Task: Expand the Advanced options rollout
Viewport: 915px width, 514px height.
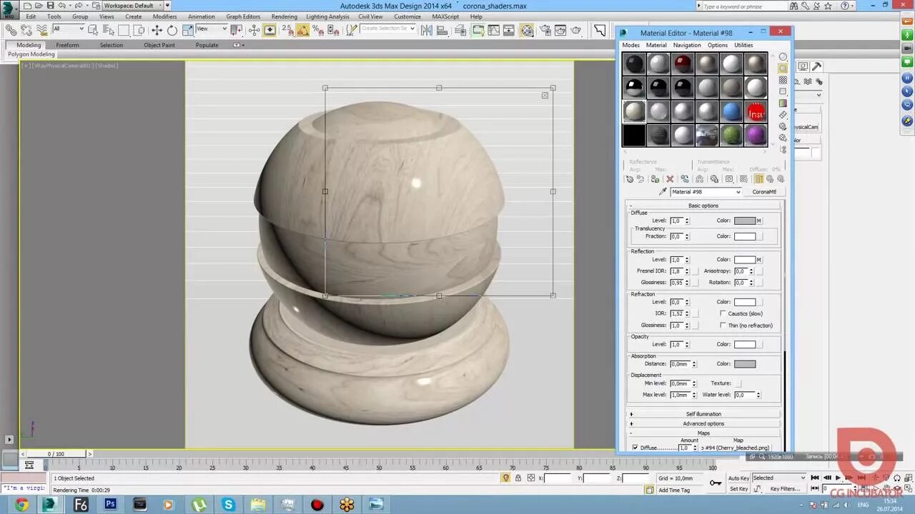Action: (x=703, y=423)
